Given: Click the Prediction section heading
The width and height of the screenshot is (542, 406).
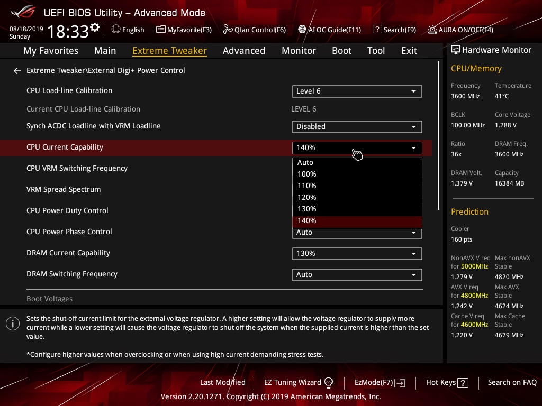Looking at the screenshot, I should (x=470, y=211).
